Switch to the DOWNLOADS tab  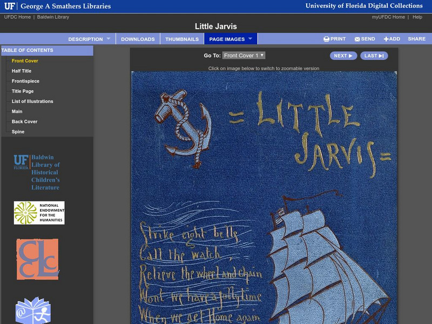139,38
